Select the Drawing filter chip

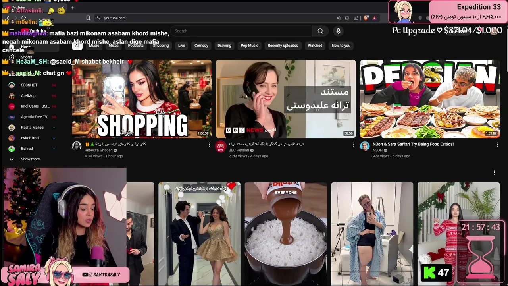(224, 46)
